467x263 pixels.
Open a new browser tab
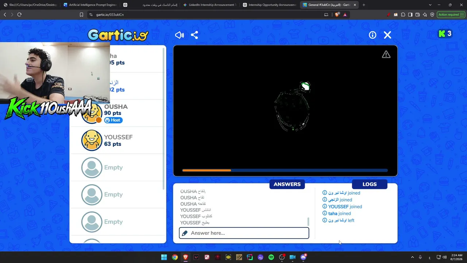[x=364, y=5]
